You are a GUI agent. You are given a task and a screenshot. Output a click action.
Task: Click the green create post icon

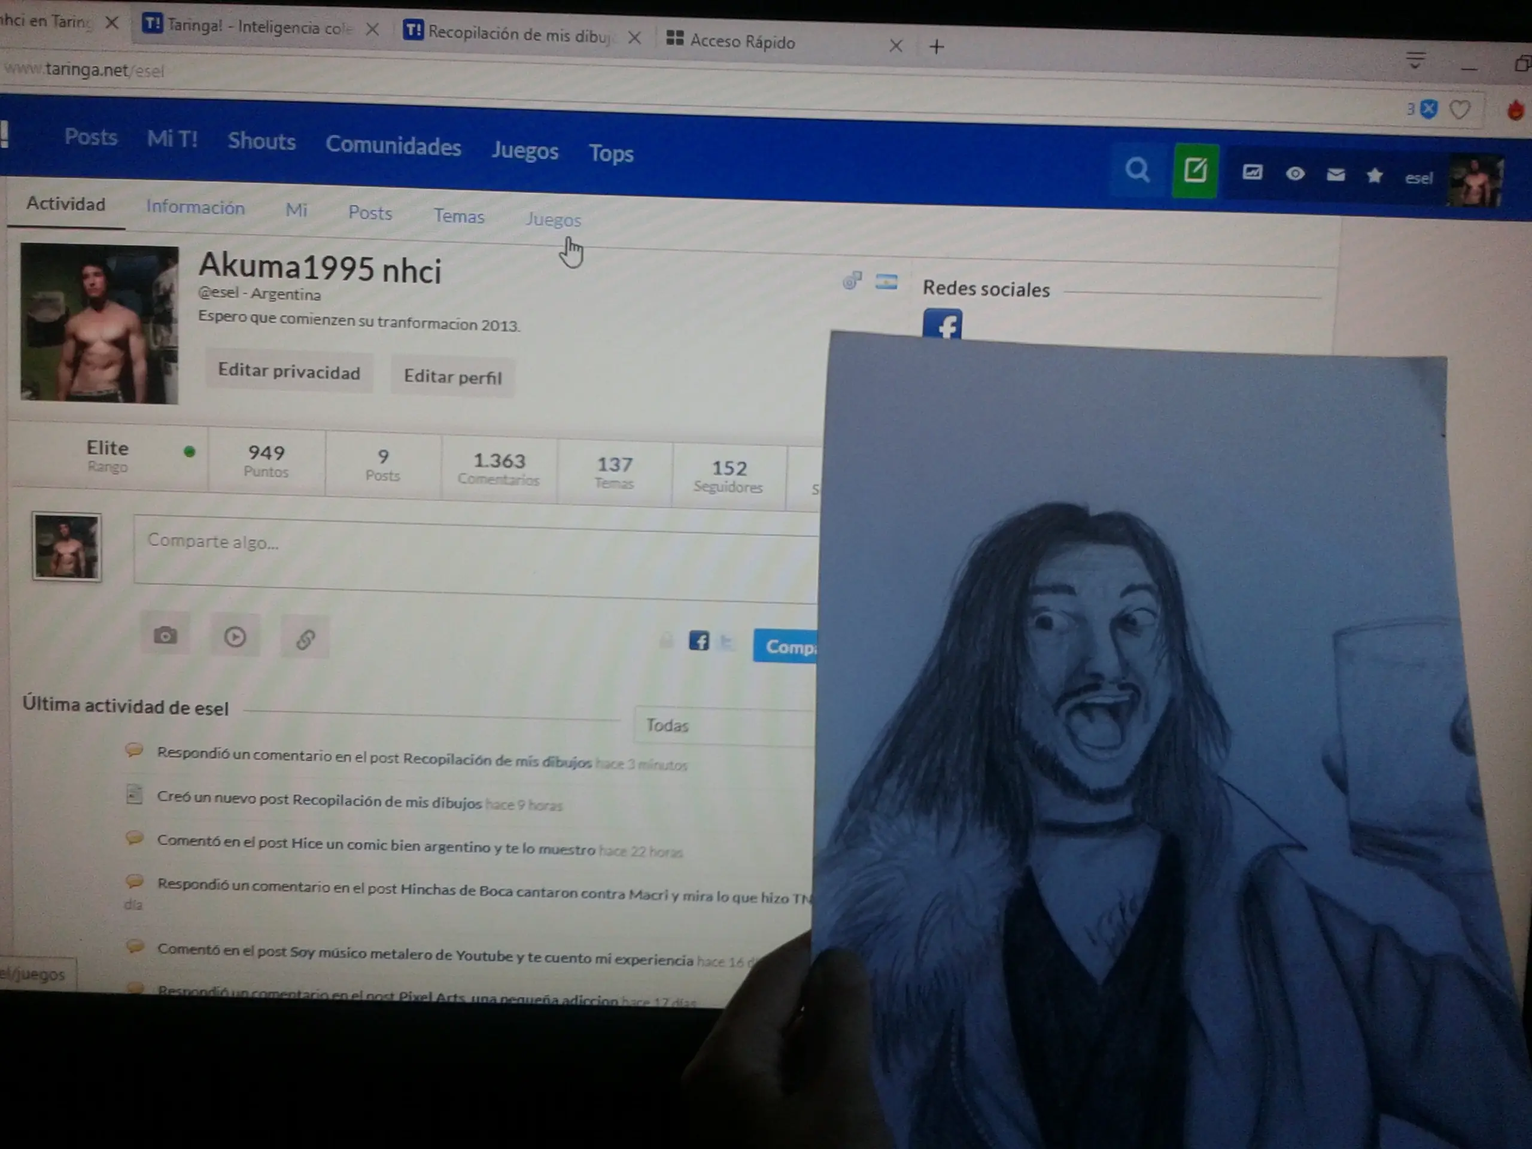tap(1194, 171)
